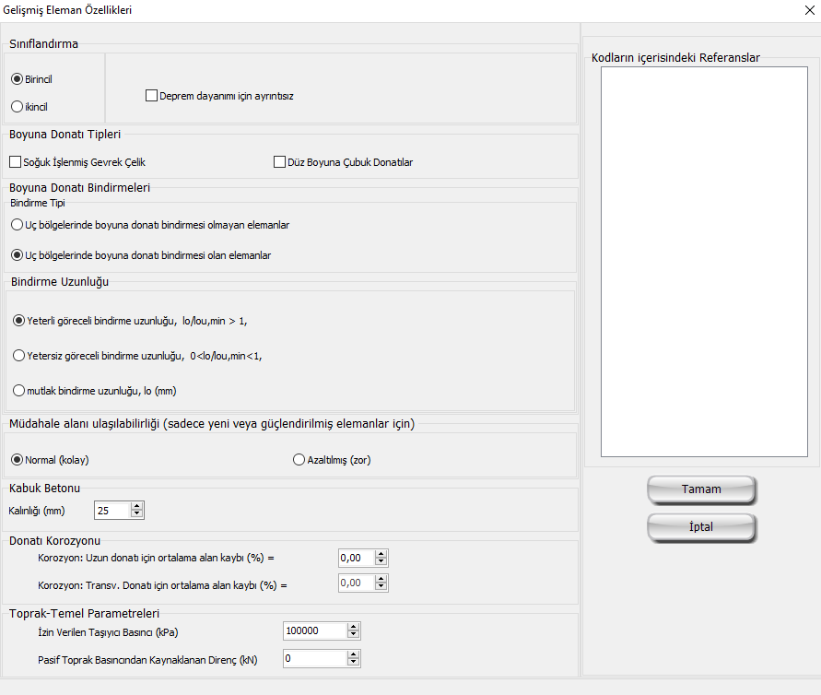Switch to Azaltılmış (zor) accessibility
This screenshot has width=821, height=695.
299,459
